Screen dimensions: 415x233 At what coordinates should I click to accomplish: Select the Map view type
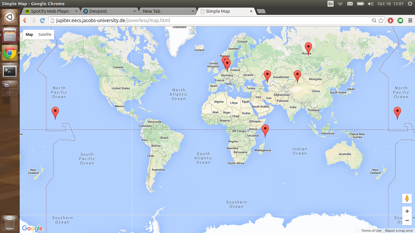(29, 35)
